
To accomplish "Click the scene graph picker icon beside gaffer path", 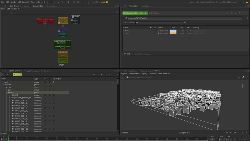I will point(126,18).
